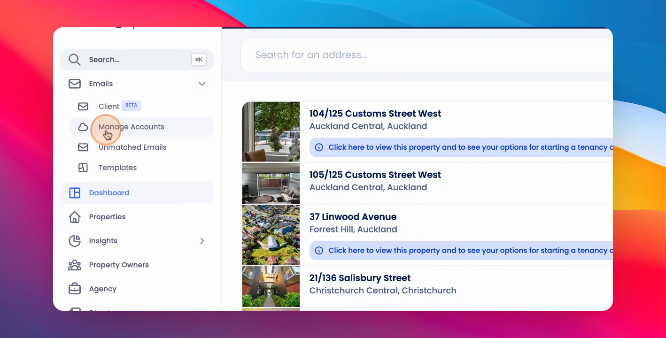Click the 'Search for an address' field
Image resolution: width=666 pixels, height=338 pixels.
click(427, 55)
